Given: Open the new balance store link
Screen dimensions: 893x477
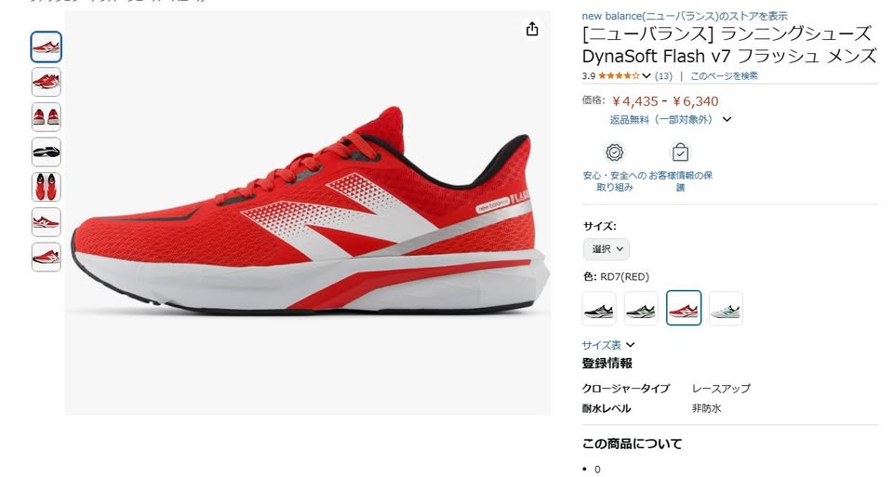Looking at the screenshot, I should coord(685,16).
